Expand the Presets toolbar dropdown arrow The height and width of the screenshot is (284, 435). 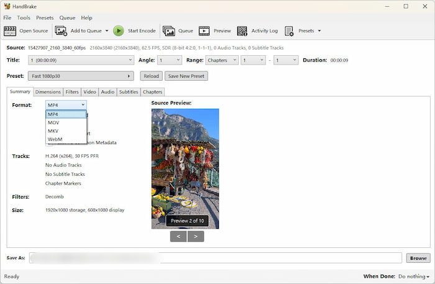319,31
